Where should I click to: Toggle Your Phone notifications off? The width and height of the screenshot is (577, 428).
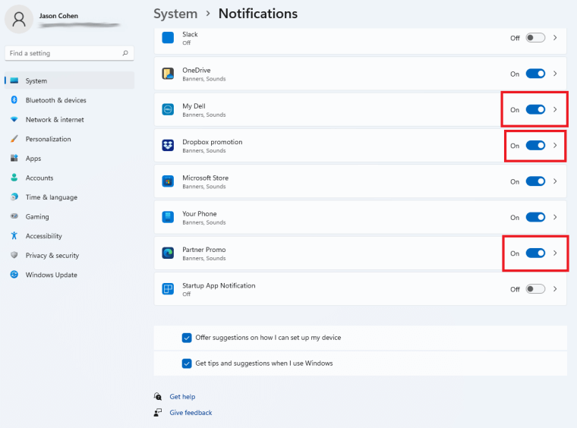tap(535, 217)
